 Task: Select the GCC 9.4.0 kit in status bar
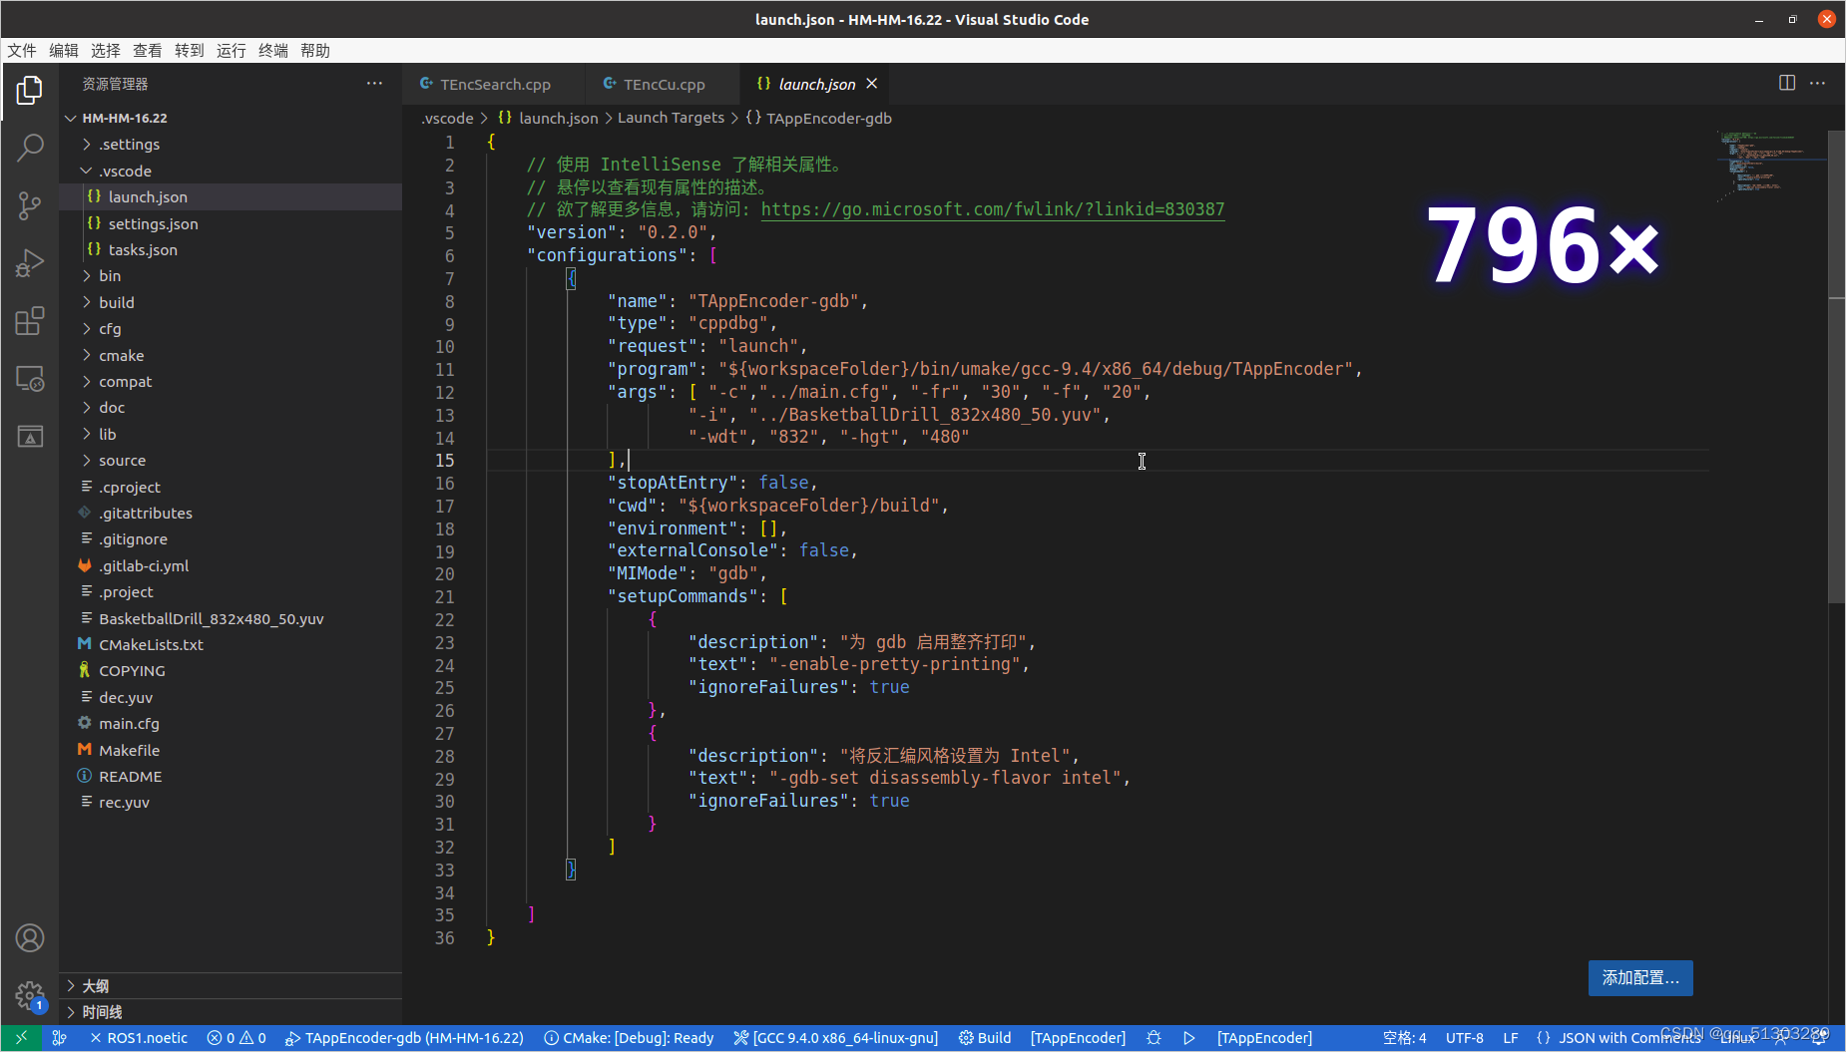click(836, 1038)
